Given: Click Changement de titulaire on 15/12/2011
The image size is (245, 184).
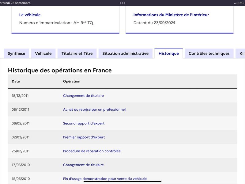Looking at the screenshot, I should point(83,96).
